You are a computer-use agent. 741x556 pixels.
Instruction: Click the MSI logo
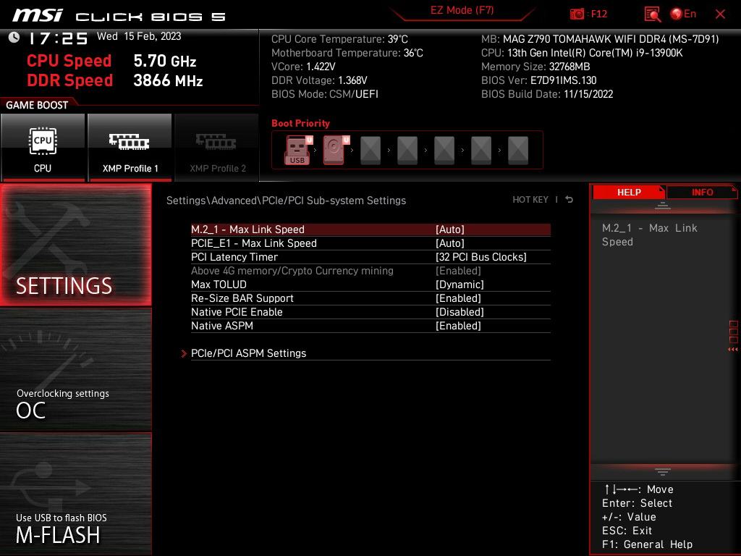pyautogui.click(x=37, y=15)
